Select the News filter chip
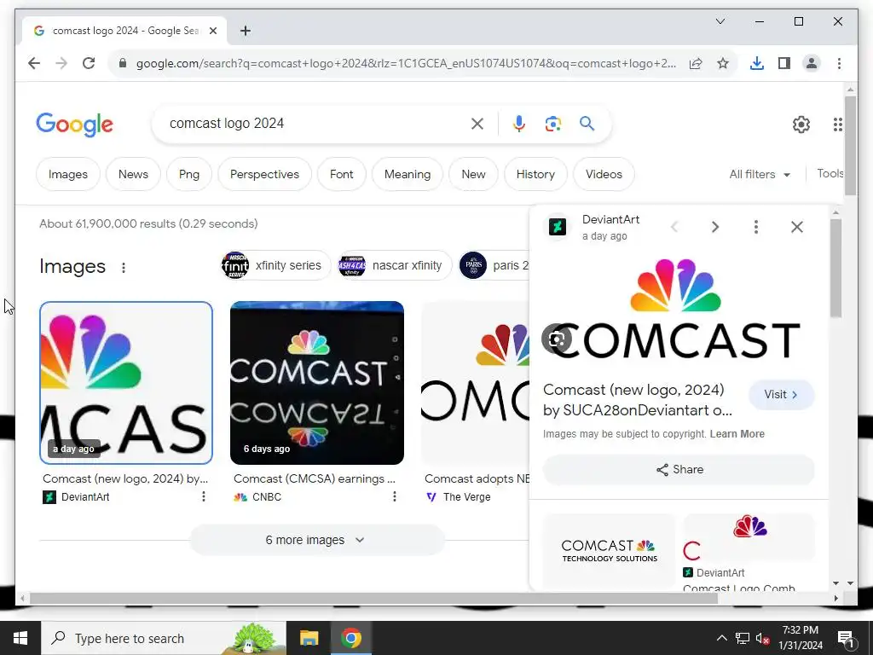The width and height of the screenshot is (873, 655). pyautogui.click(x=133, y=174)
